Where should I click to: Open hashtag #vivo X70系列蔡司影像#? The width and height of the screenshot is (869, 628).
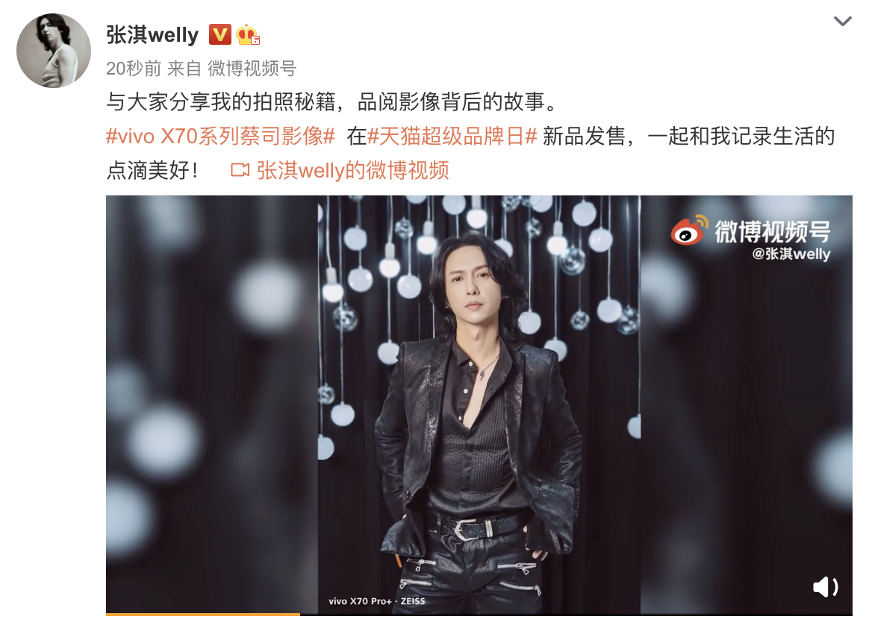[x=220, y=136]
